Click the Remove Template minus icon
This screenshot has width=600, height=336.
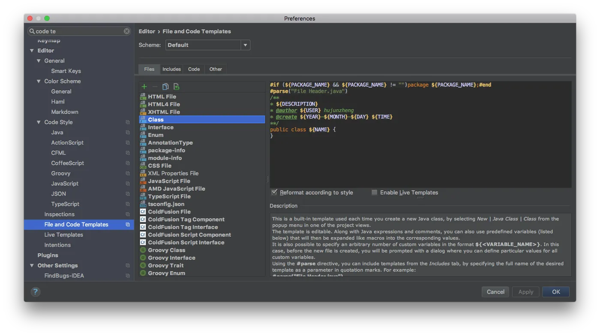[x=155, y=86]
